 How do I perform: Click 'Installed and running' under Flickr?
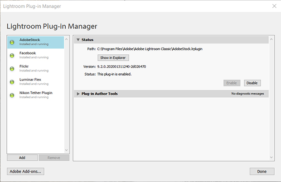(34, 71)
